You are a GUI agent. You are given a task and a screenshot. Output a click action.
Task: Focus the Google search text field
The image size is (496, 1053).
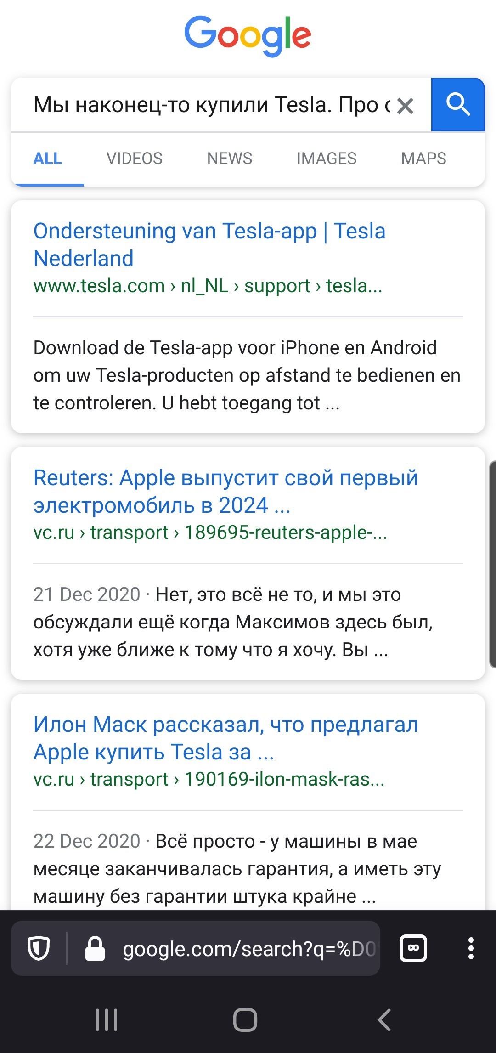(211, 105)
